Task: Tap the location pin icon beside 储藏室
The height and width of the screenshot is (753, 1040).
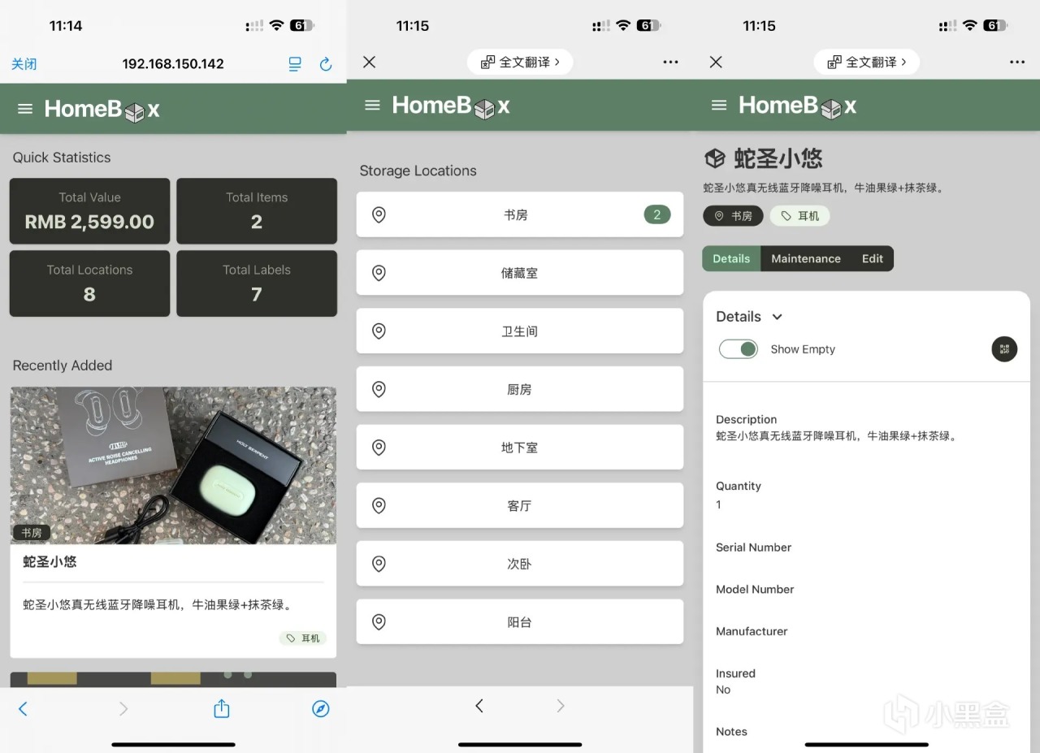Action: (379, 273)
